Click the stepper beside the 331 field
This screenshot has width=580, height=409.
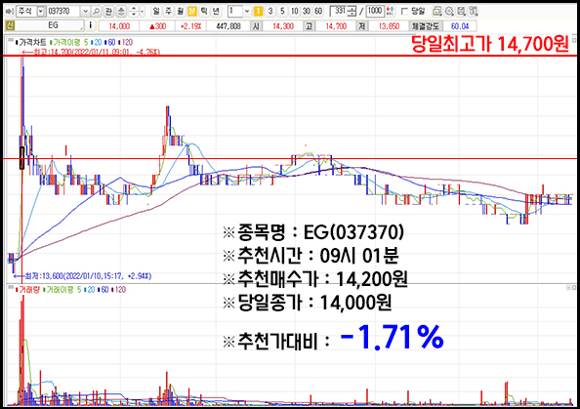(x=352, y=12)
